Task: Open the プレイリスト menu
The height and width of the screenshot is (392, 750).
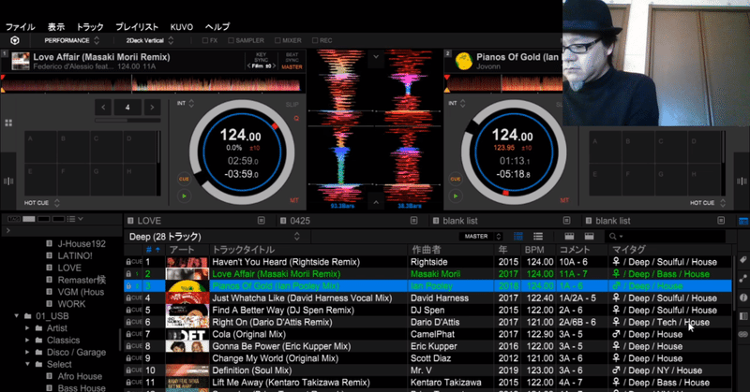Action: coord(137,27)
